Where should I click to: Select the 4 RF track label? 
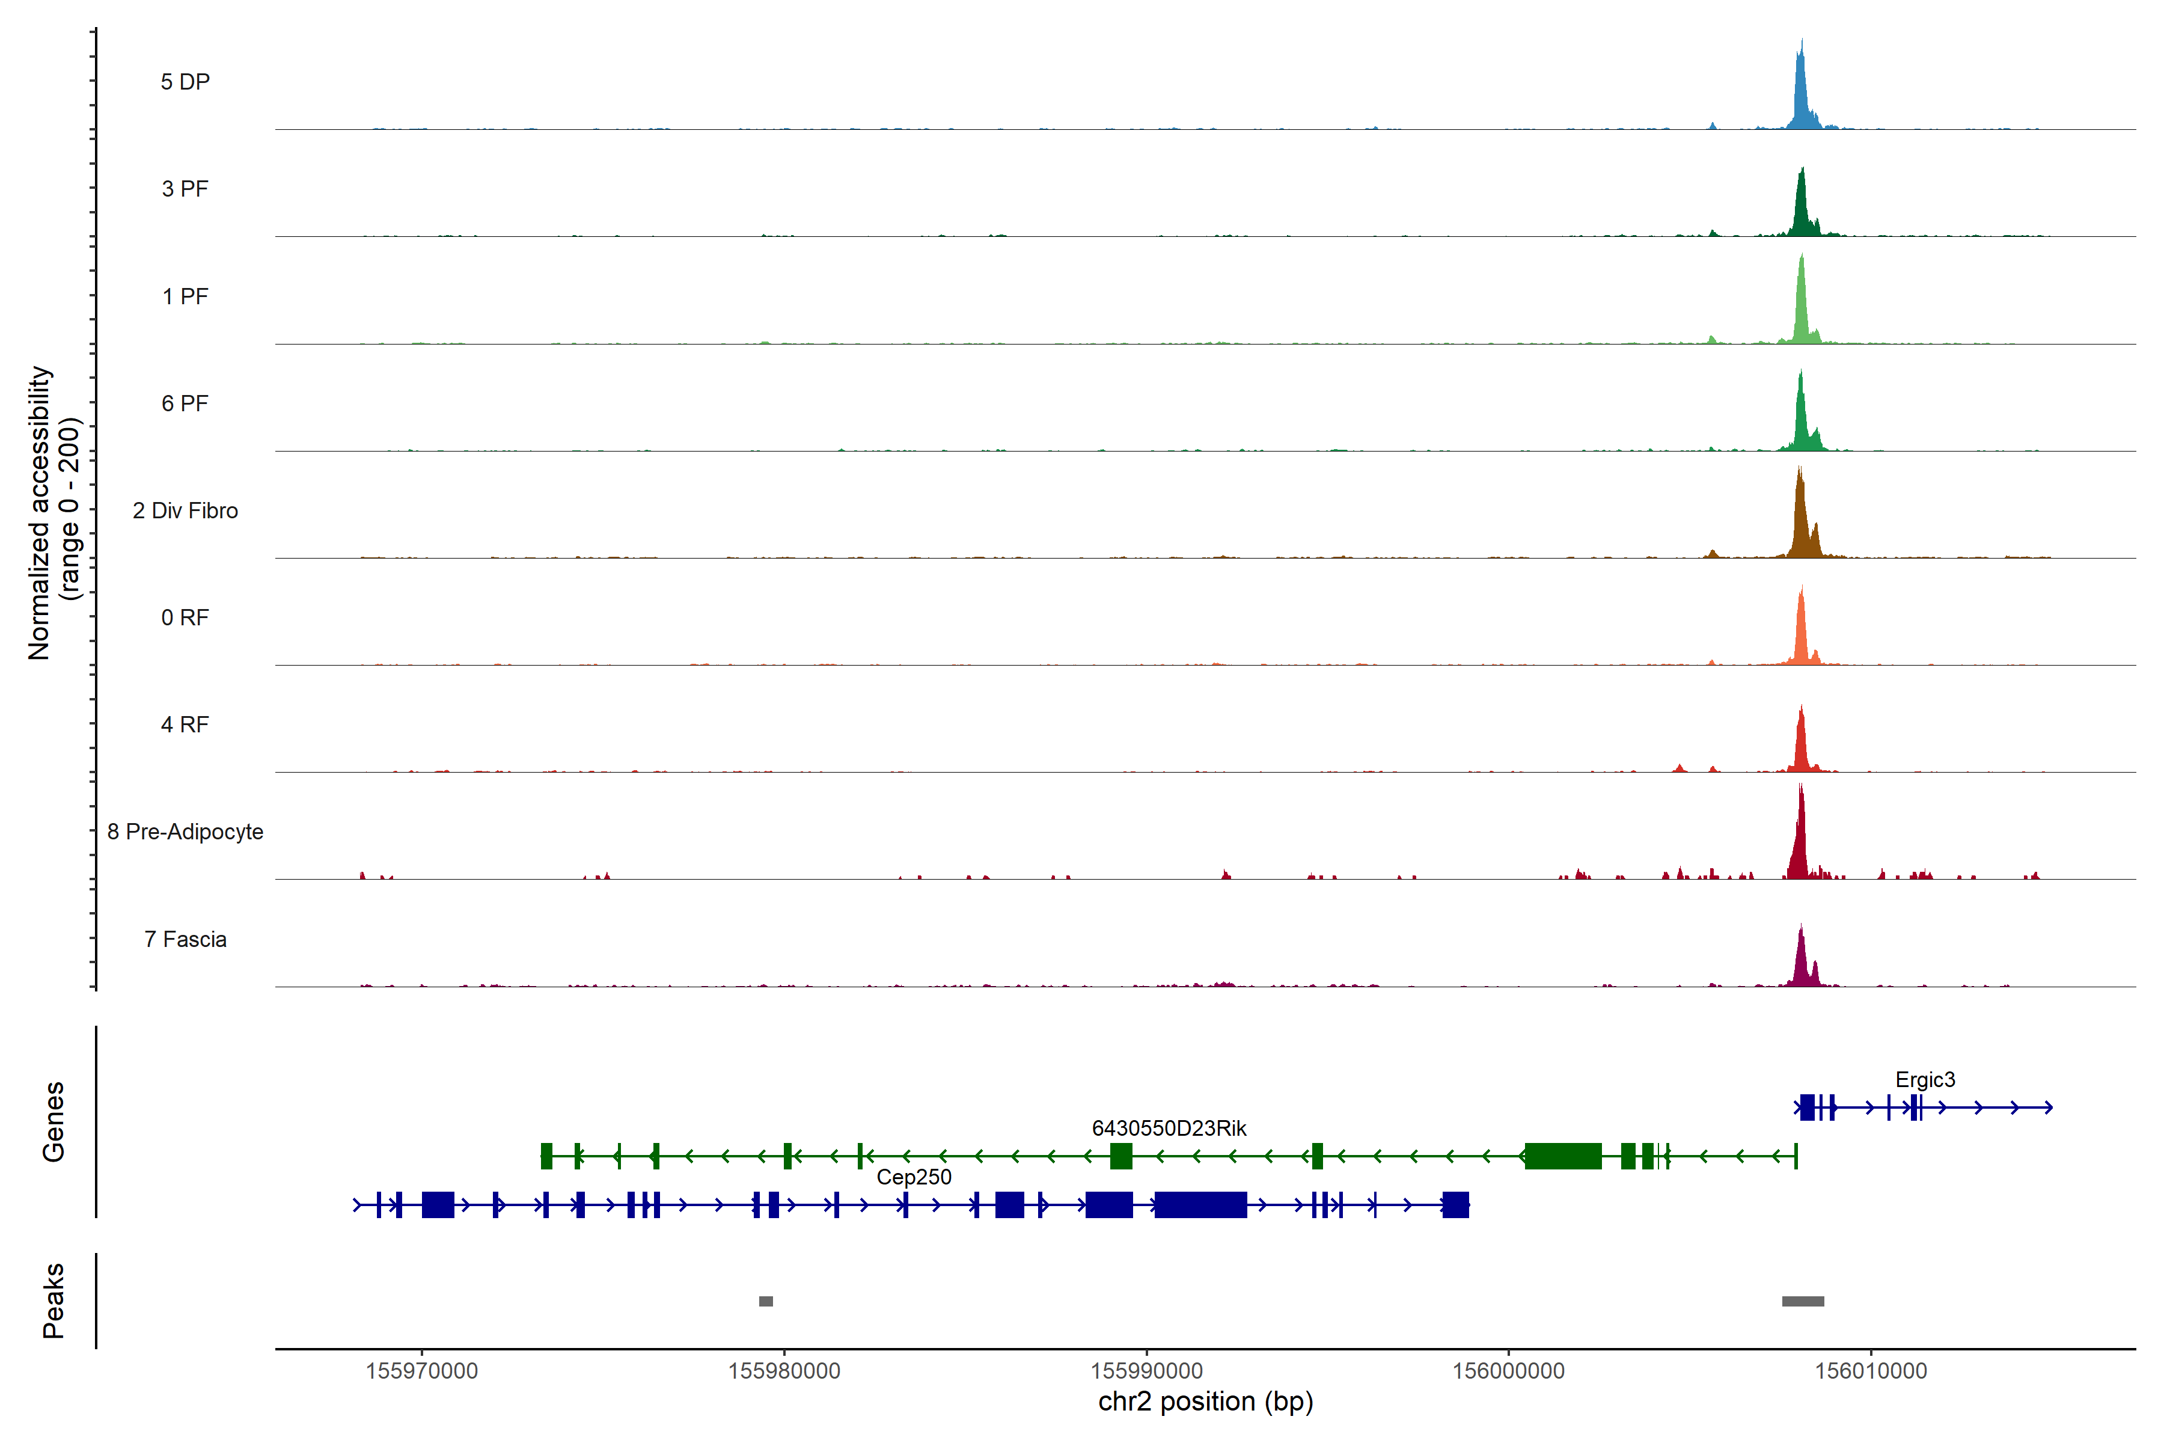pyautogui.click(x=185, y=725)
